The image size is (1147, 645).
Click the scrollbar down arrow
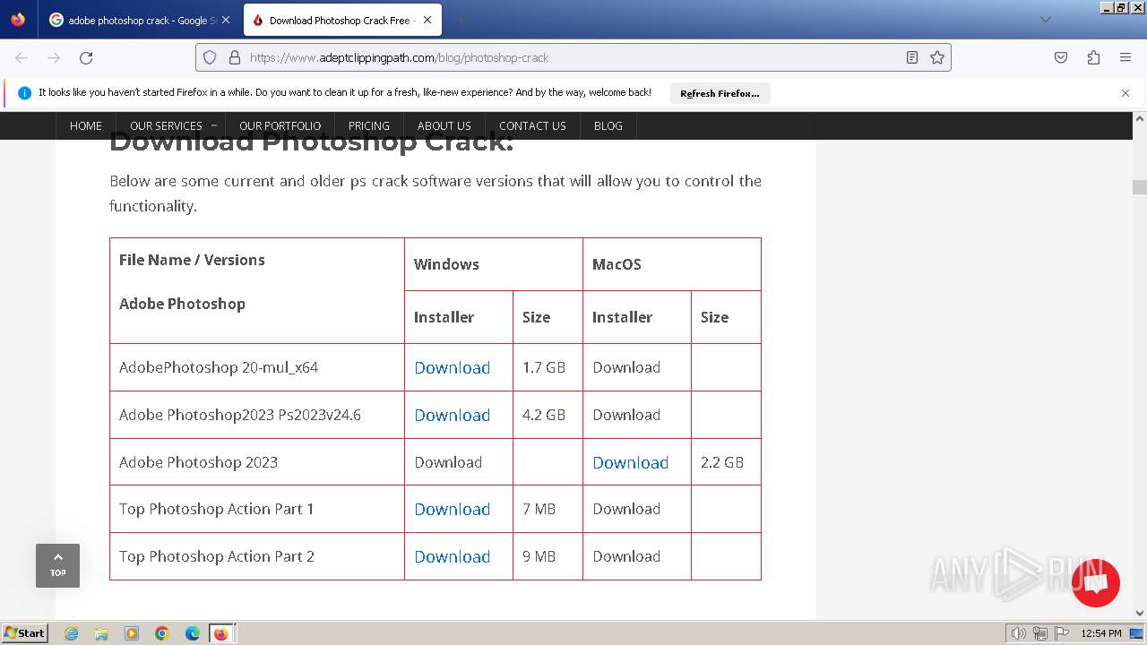[1140, 614]
